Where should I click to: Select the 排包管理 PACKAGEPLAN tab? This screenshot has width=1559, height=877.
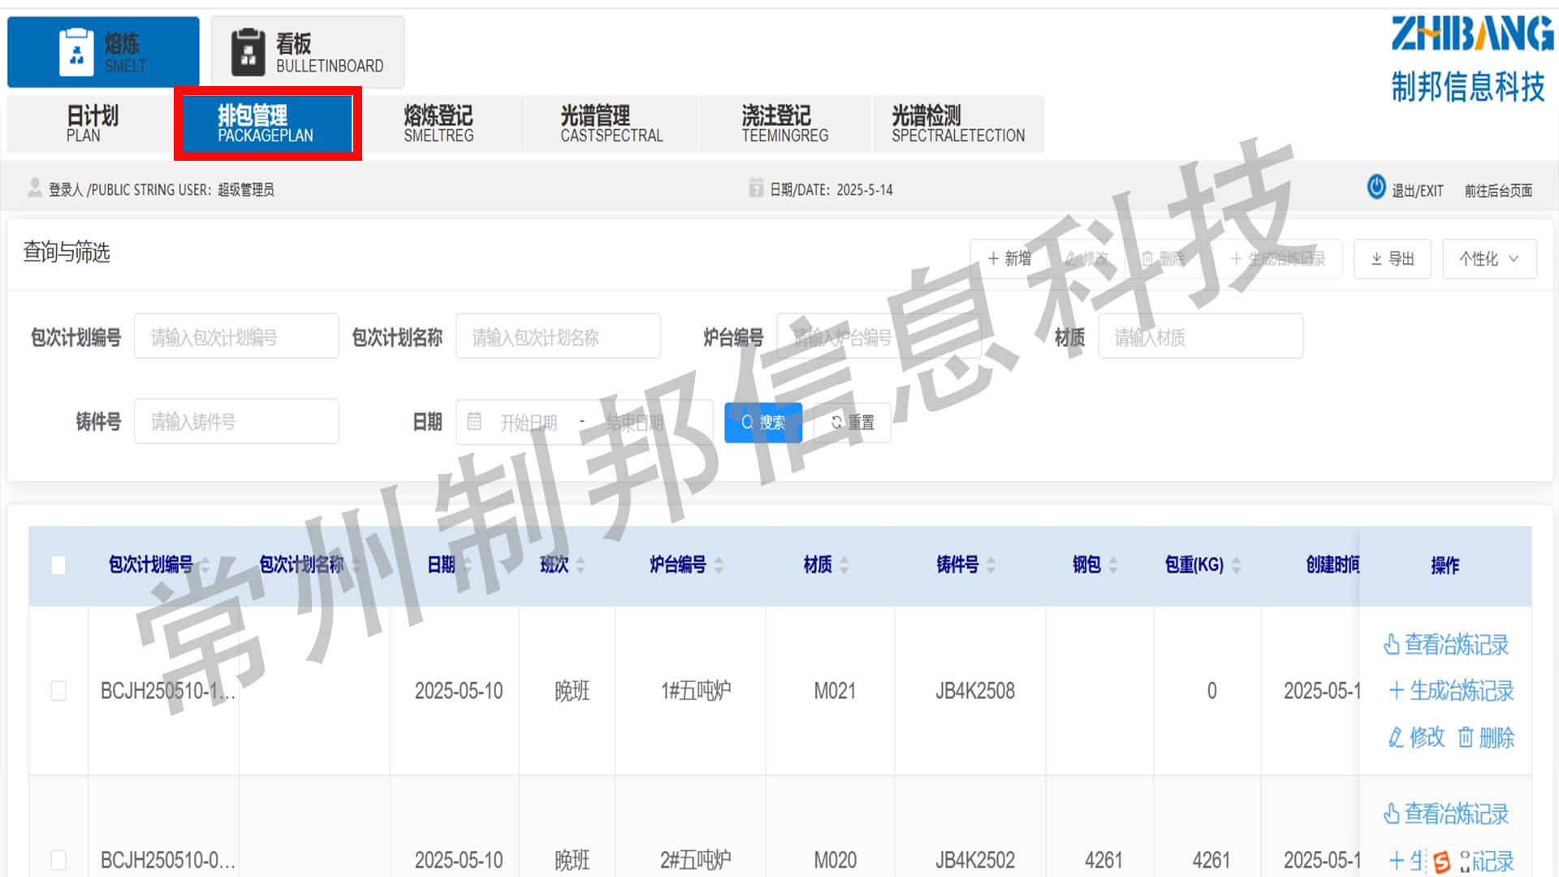(x=267, y=123)
